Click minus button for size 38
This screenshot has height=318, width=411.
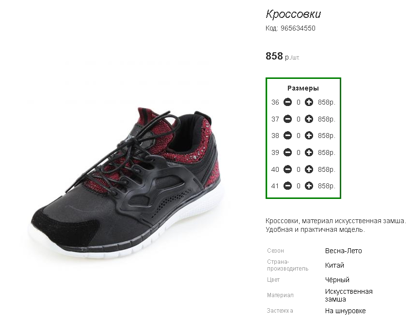coord(287,136)
